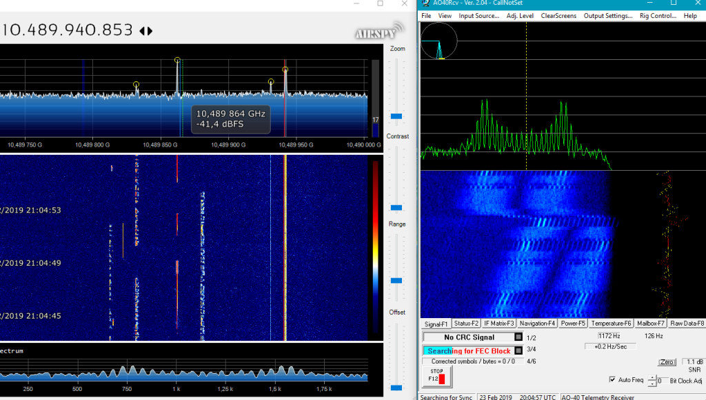The image size is (706, 400).
Task: Click the 10,489 900 G axis label
Action: point(228,145)
